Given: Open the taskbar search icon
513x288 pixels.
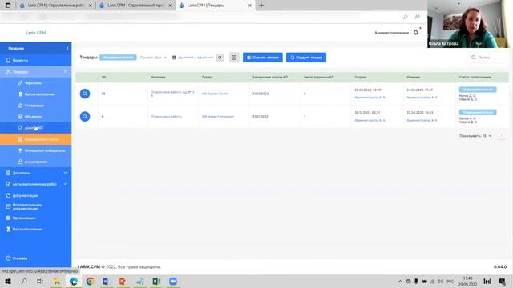Looking at the screenshot, I should 24,281.
